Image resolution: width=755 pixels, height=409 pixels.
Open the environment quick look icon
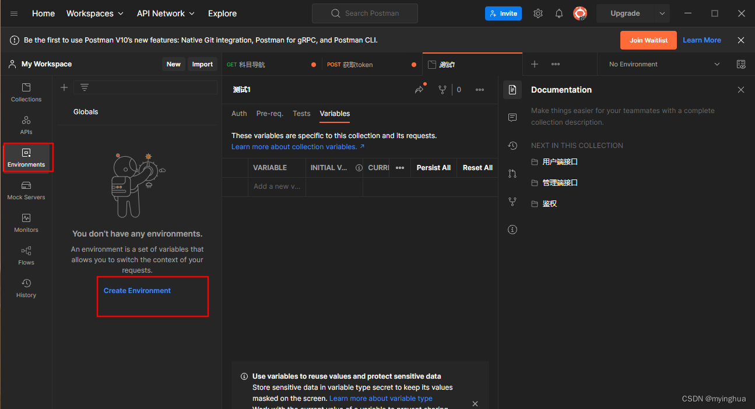tap(741, 64)
